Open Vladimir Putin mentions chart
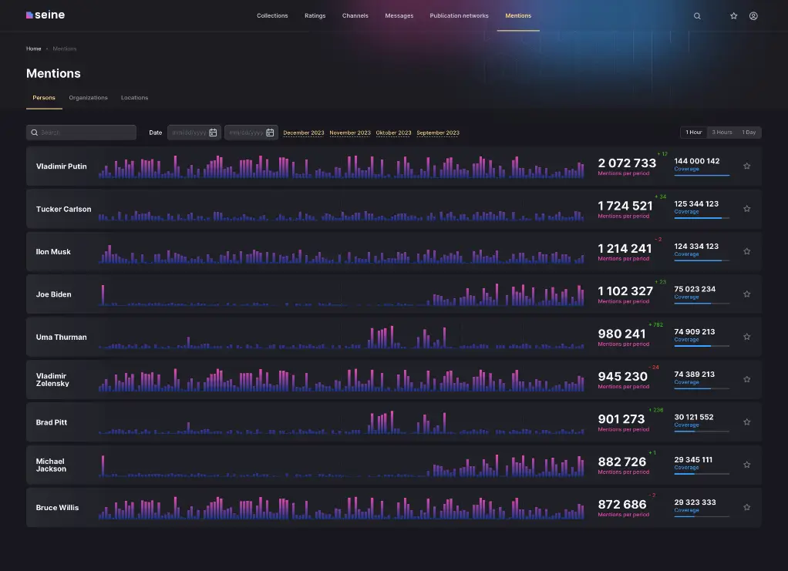 pyautogui.click(x=342, y=166)
